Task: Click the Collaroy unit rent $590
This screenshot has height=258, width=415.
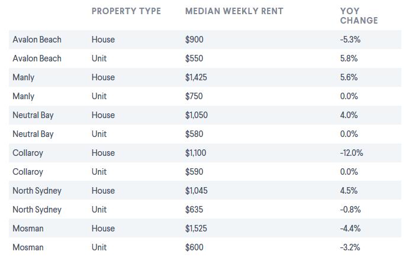Action: [x=194, y=172]
